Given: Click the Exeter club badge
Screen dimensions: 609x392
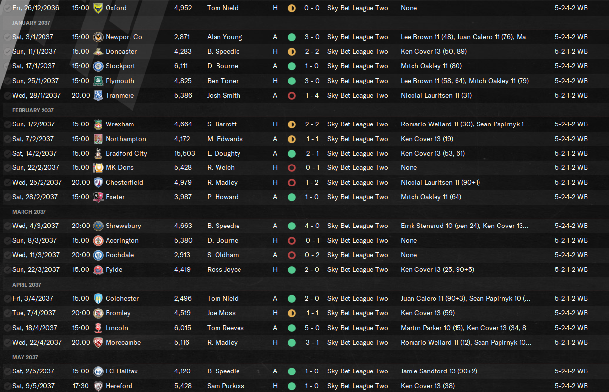Looking at the screenshot, I should point(98,197).
